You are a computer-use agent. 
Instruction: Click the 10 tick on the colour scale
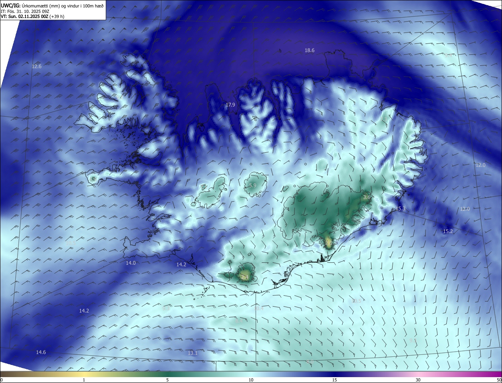click(x=251, y=380)
